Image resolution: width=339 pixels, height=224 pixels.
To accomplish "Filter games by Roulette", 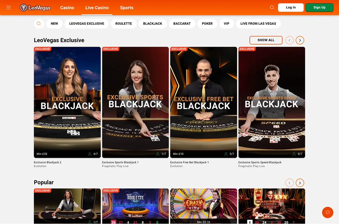I will [x=123, y=24].
